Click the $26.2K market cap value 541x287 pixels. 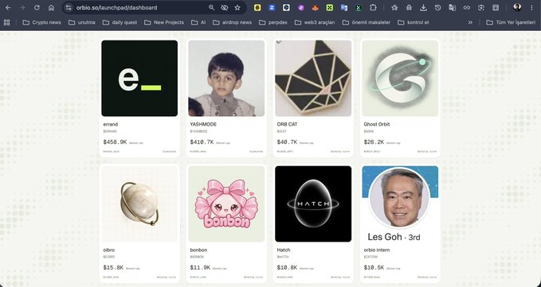[374, 142]
